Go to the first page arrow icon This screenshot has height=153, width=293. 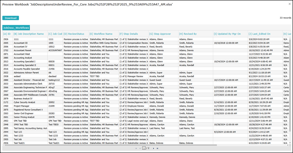[136, 148]
